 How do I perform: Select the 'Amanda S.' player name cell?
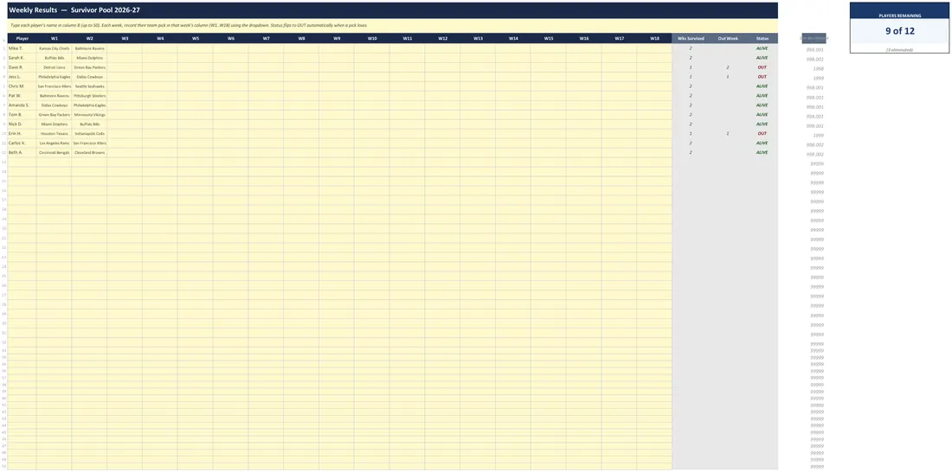click(x=22, y=105)
